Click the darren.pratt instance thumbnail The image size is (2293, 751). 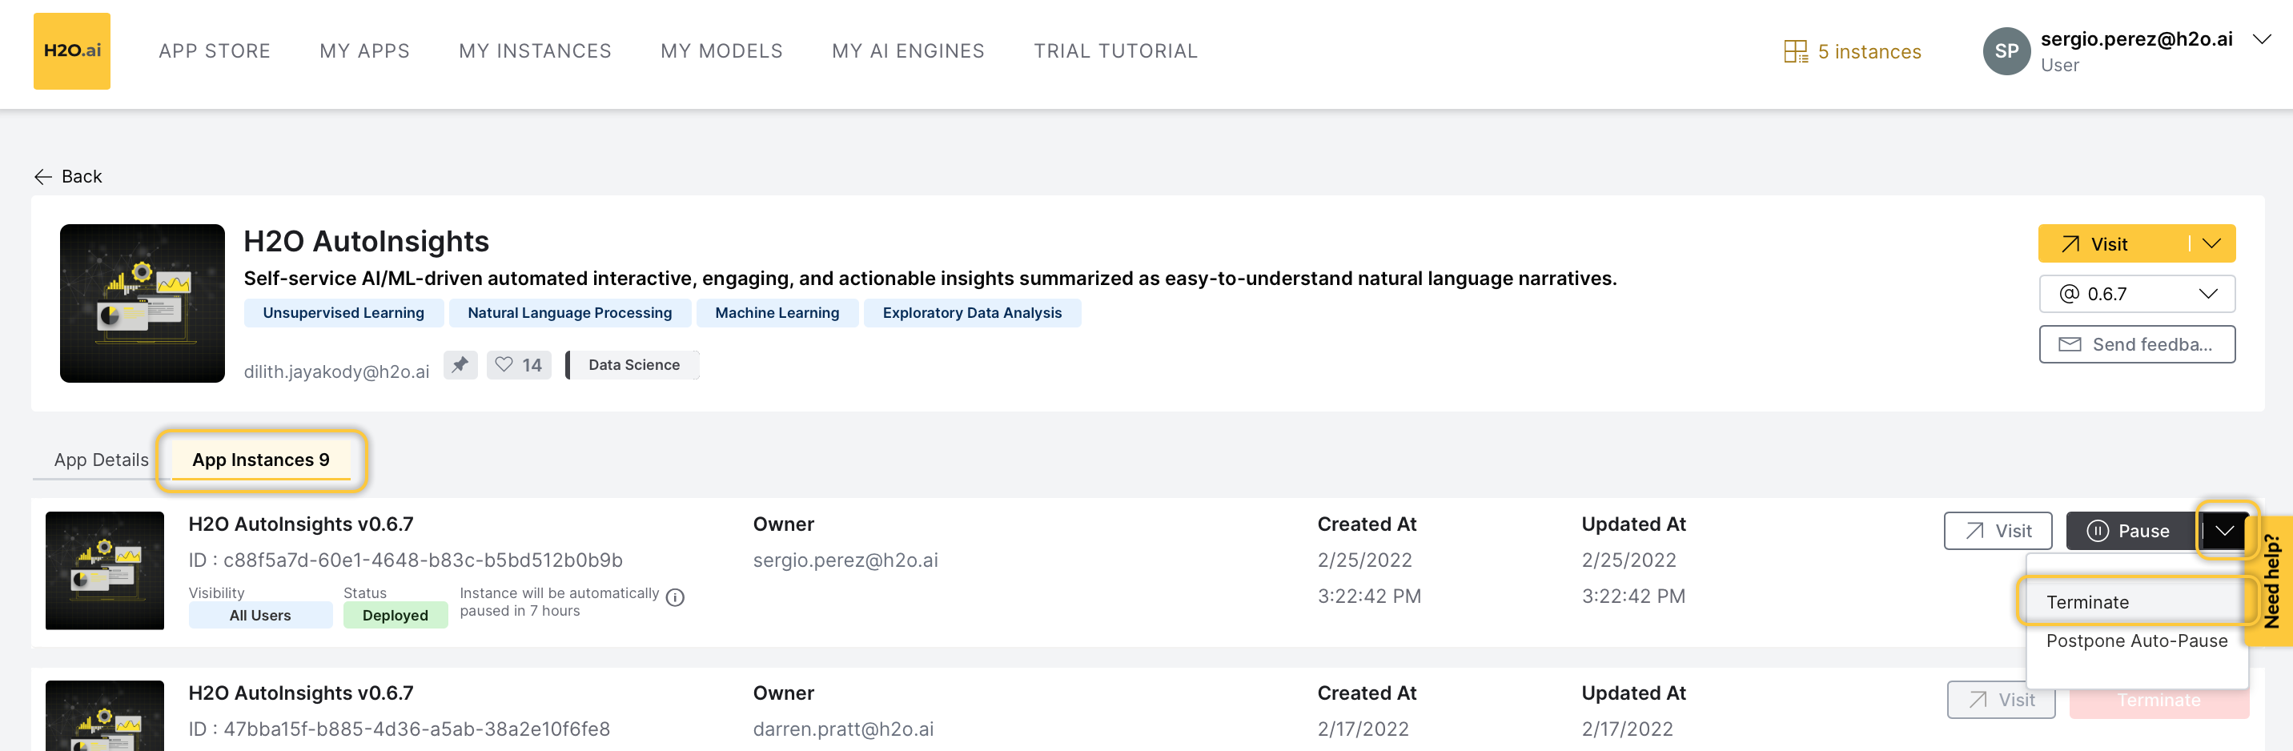click(105, 716)
